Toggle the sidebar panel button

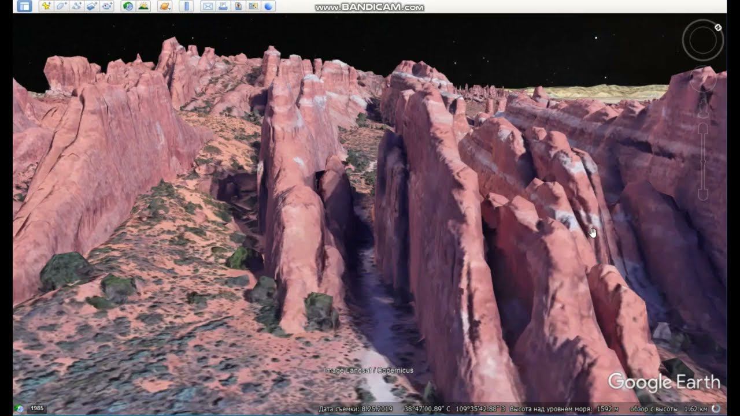[x=24, y=6]
